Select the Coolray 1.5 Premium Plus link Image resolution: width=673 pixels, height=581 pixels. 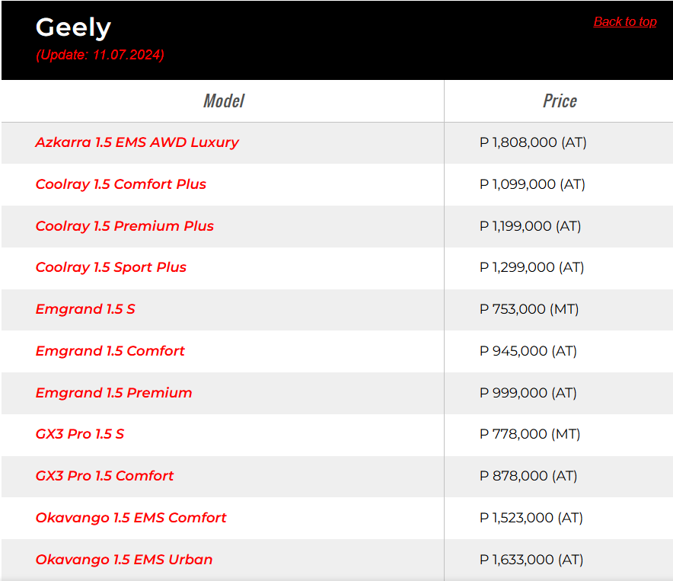coord(124,226)
